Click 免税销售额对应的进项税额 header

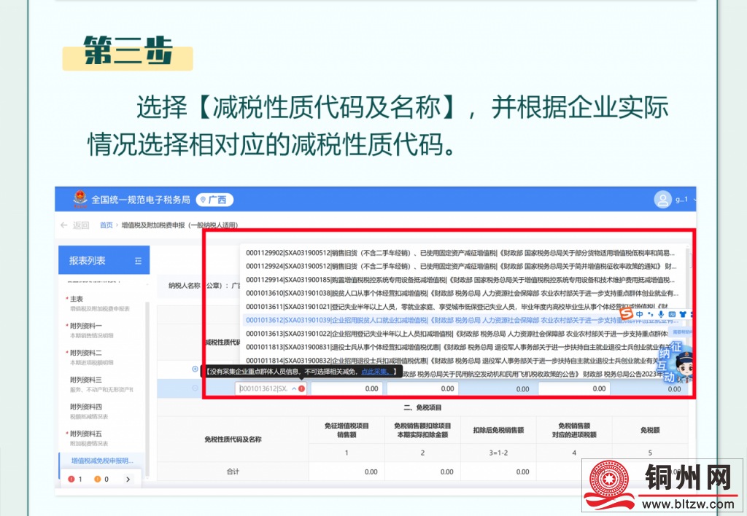click(x=574, y=430)
